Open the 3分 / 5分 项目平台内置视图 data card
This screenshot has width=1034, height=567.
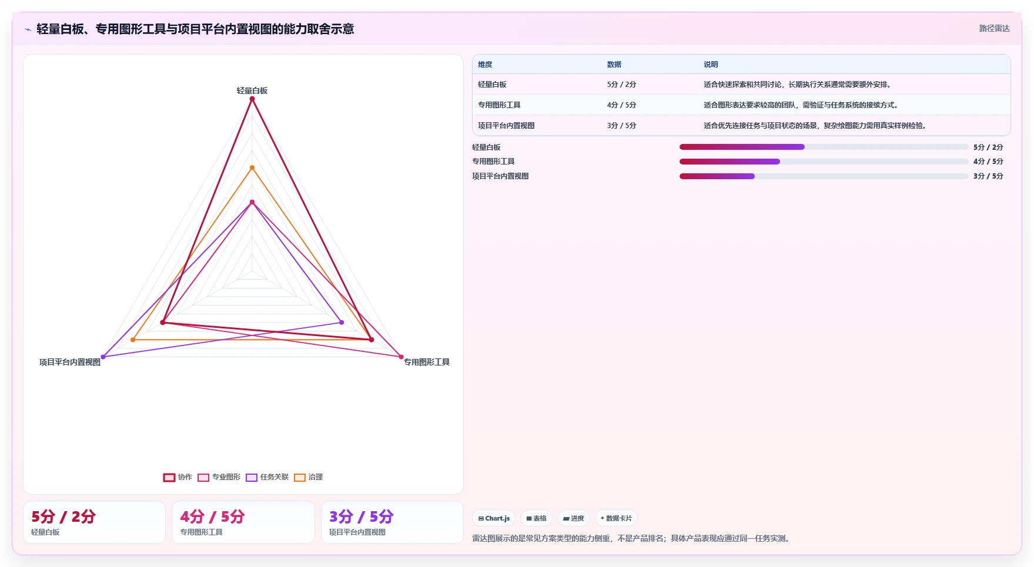[x=392, y=522]
